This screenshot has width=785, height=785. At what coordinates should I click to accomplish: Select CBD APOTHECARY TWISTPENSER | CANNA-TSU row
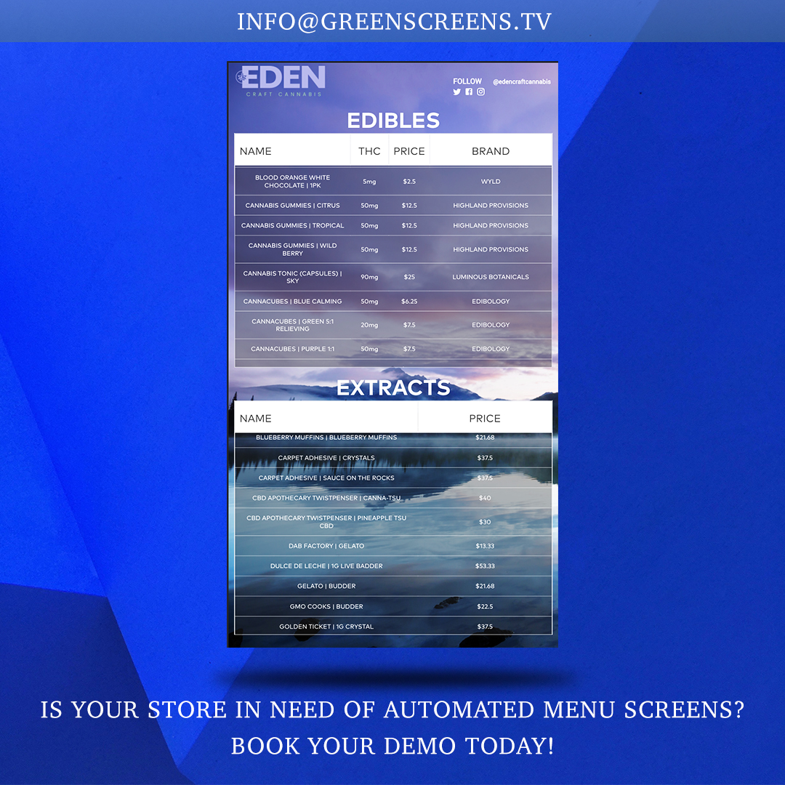tap(393, 498)
